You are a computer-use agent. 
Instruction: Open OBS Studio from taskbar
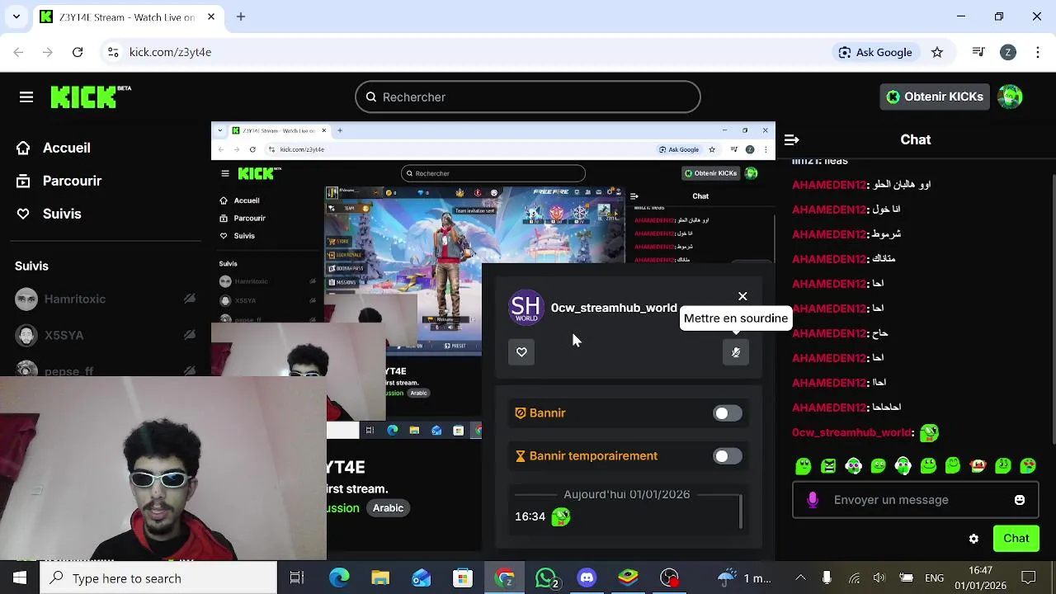pyautogui.click(x=669, y=578)
